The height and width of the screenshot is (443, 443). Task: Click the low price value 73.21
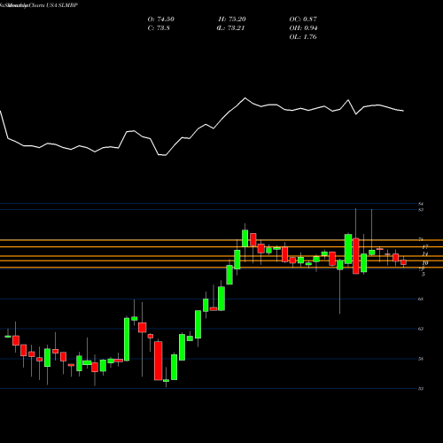point(236,28)
